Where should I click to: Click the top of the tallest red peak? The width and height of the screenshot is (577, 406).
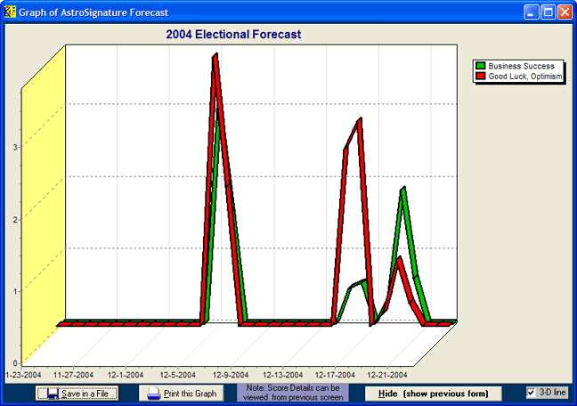point(215,57)
